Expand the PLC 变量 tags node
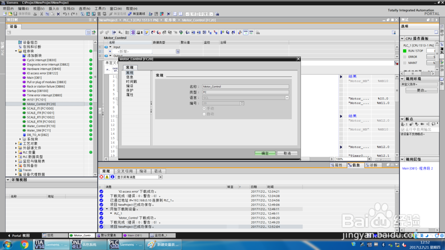 click(x=16, y=152)
